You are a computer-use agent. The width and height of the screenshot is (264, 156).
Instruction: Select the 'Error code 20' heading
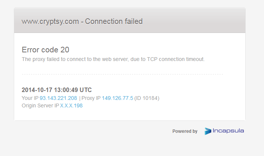(46, 50)
